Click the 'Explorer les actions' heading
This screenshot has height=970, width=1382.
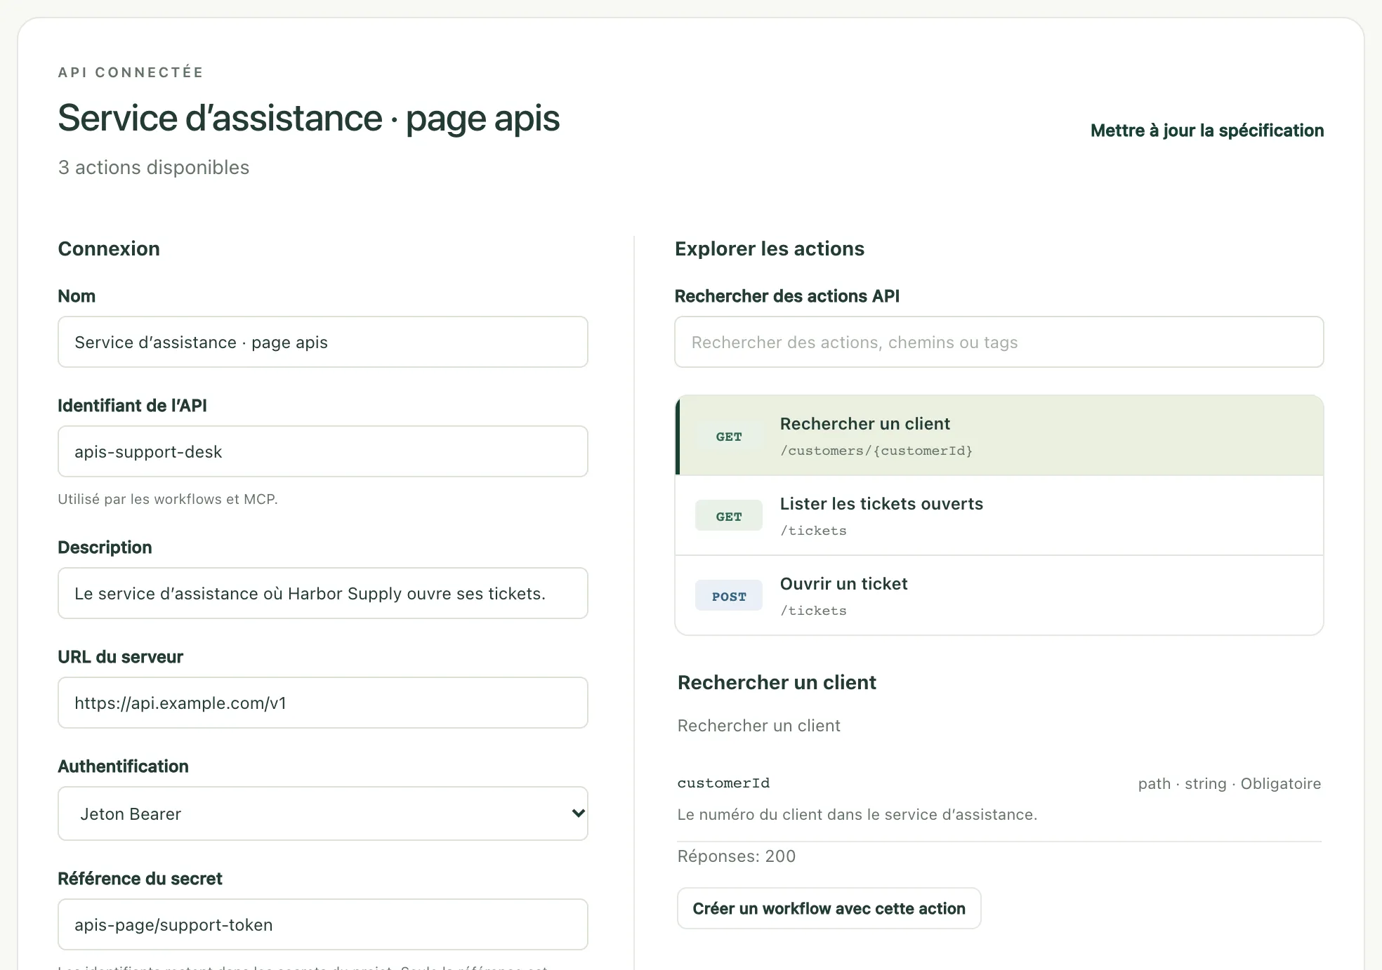click(x=769, y=248)
